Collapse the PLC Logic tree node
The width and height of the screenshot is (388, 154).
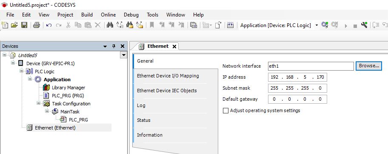[22, 71]
